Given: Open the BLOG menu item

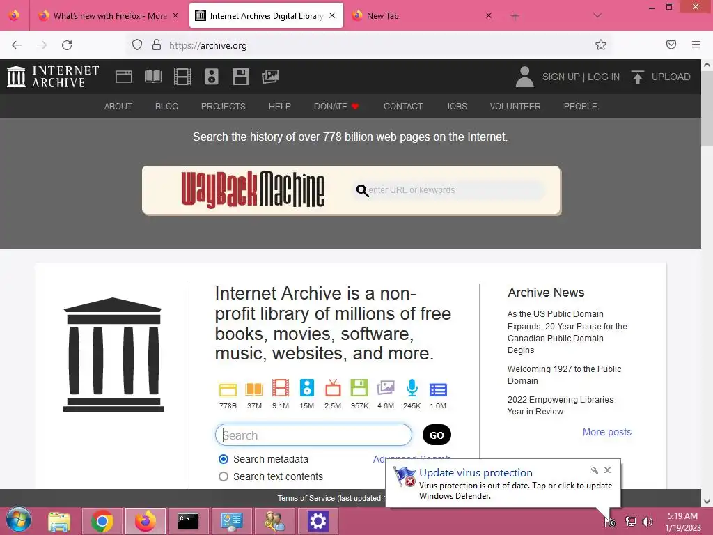Looking at the screenshot, I should coord(166,106).
